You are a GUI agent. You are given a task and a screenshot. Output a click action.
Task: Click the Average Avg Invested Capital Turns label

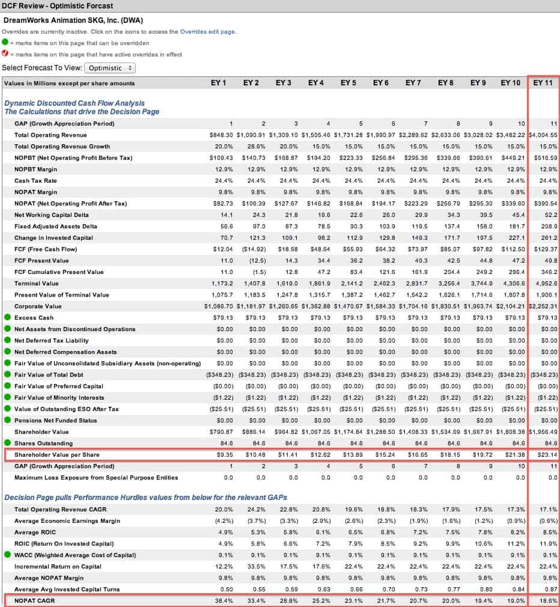(67, 589)
